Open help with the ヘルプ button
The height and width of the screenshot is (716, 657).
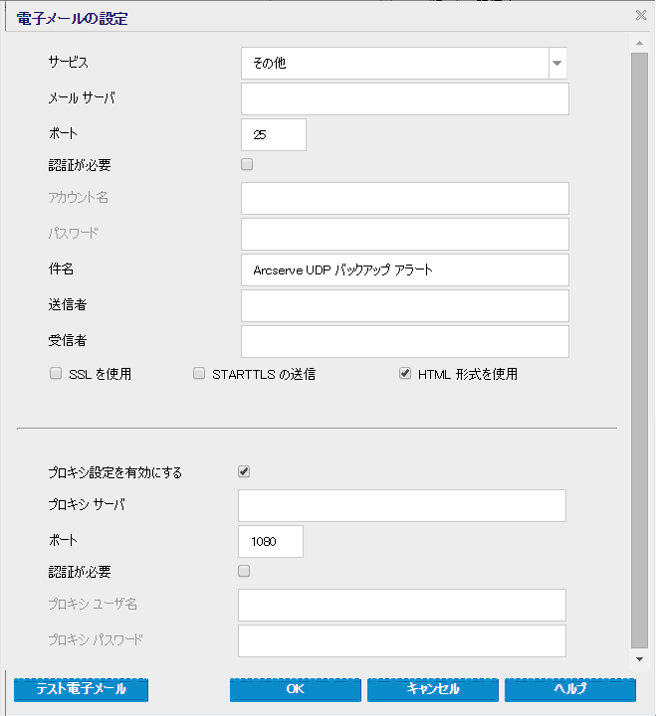tap(569, 689)
